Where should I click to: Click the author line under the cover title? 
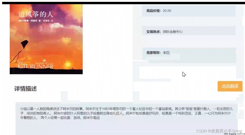[36, 20]
